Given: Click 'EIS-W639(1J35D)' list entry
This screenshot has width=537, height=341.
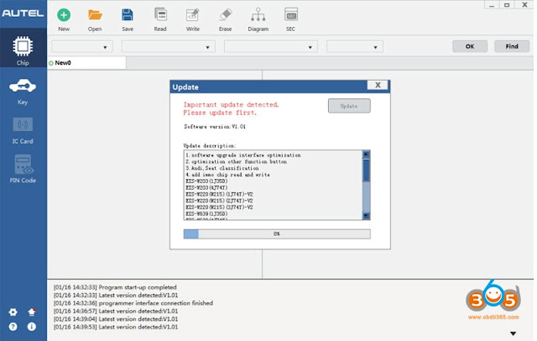Looking at the screenshot, I should [x=206, y=214].
